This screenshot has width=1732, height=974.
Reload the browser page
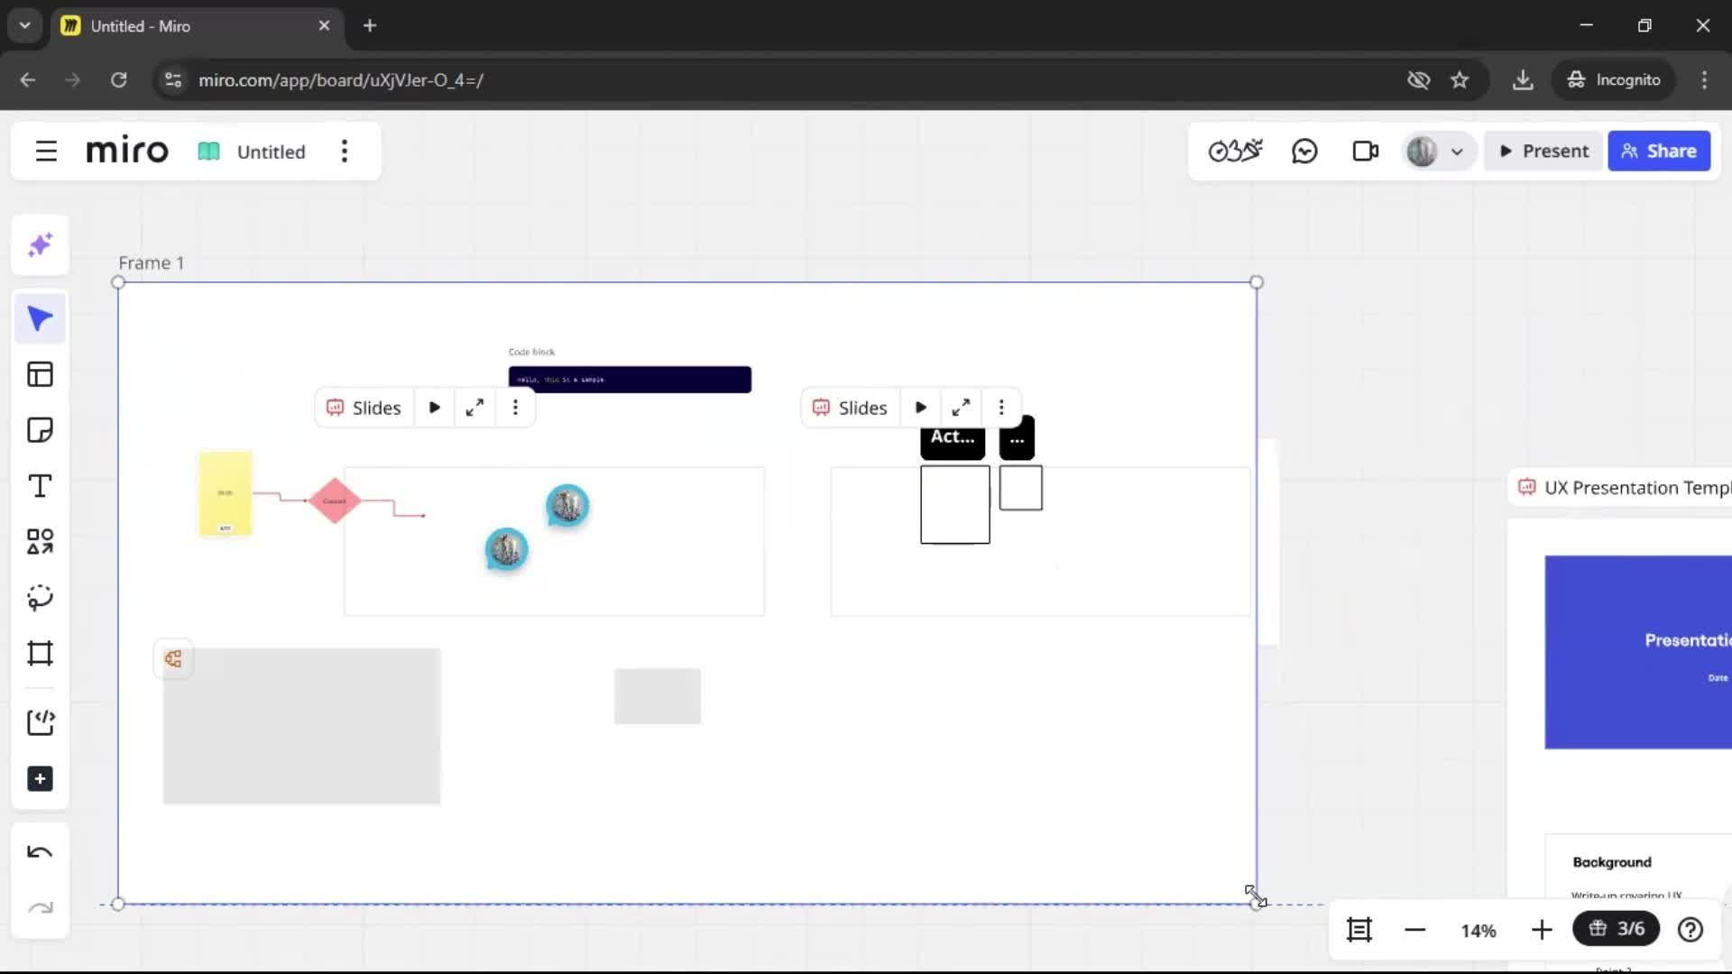[118, 80]
